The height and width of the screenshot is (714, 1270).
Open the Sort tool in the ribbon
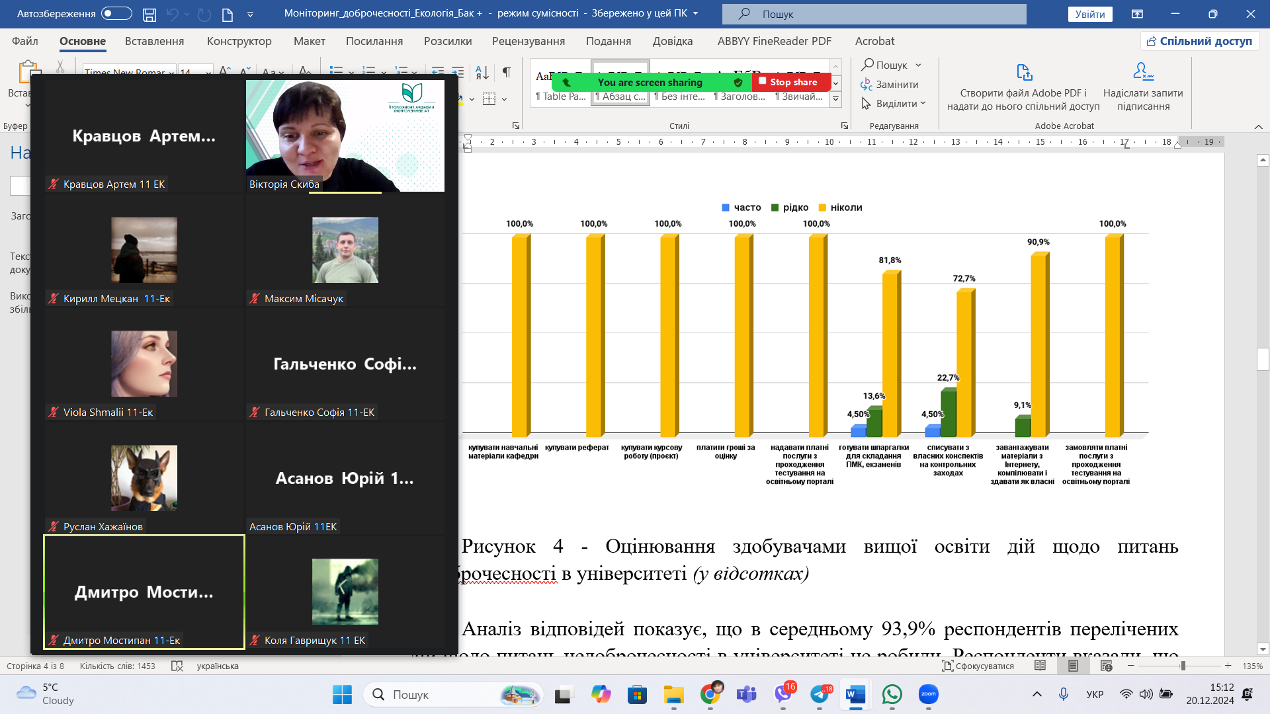(x=481, y=71)
